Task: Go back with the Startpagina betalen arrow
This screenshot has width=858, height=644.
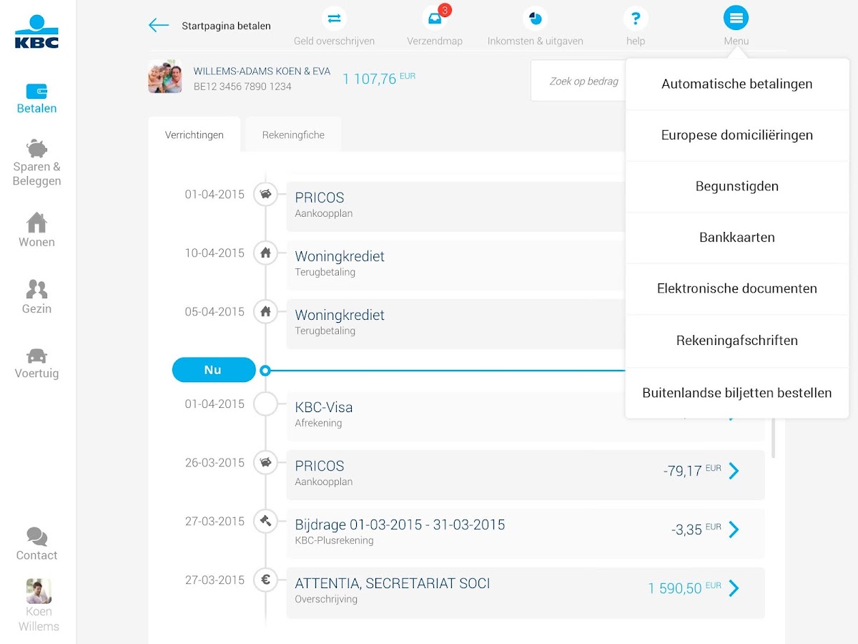Action: click(158, 26)
